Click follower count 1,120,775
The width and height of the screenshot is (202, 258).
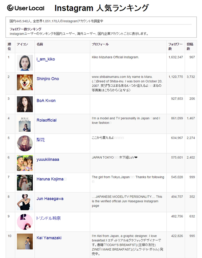[176, 77]
